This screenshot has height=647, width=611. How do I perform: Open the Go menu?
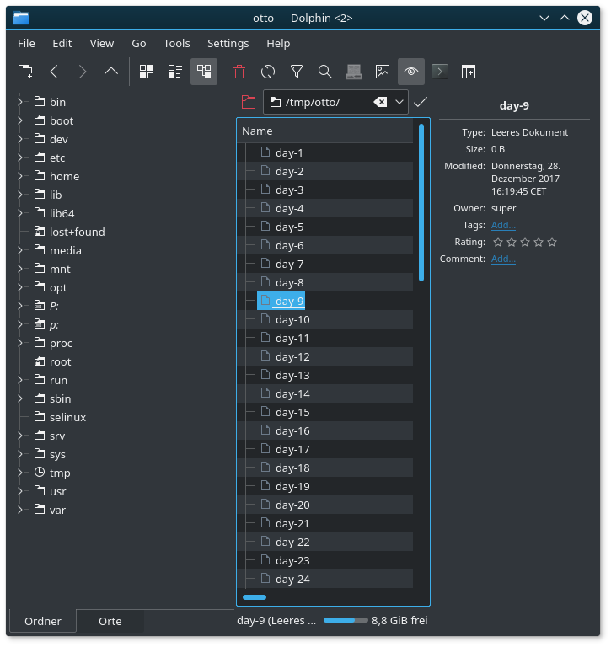(x=139, y=43)
